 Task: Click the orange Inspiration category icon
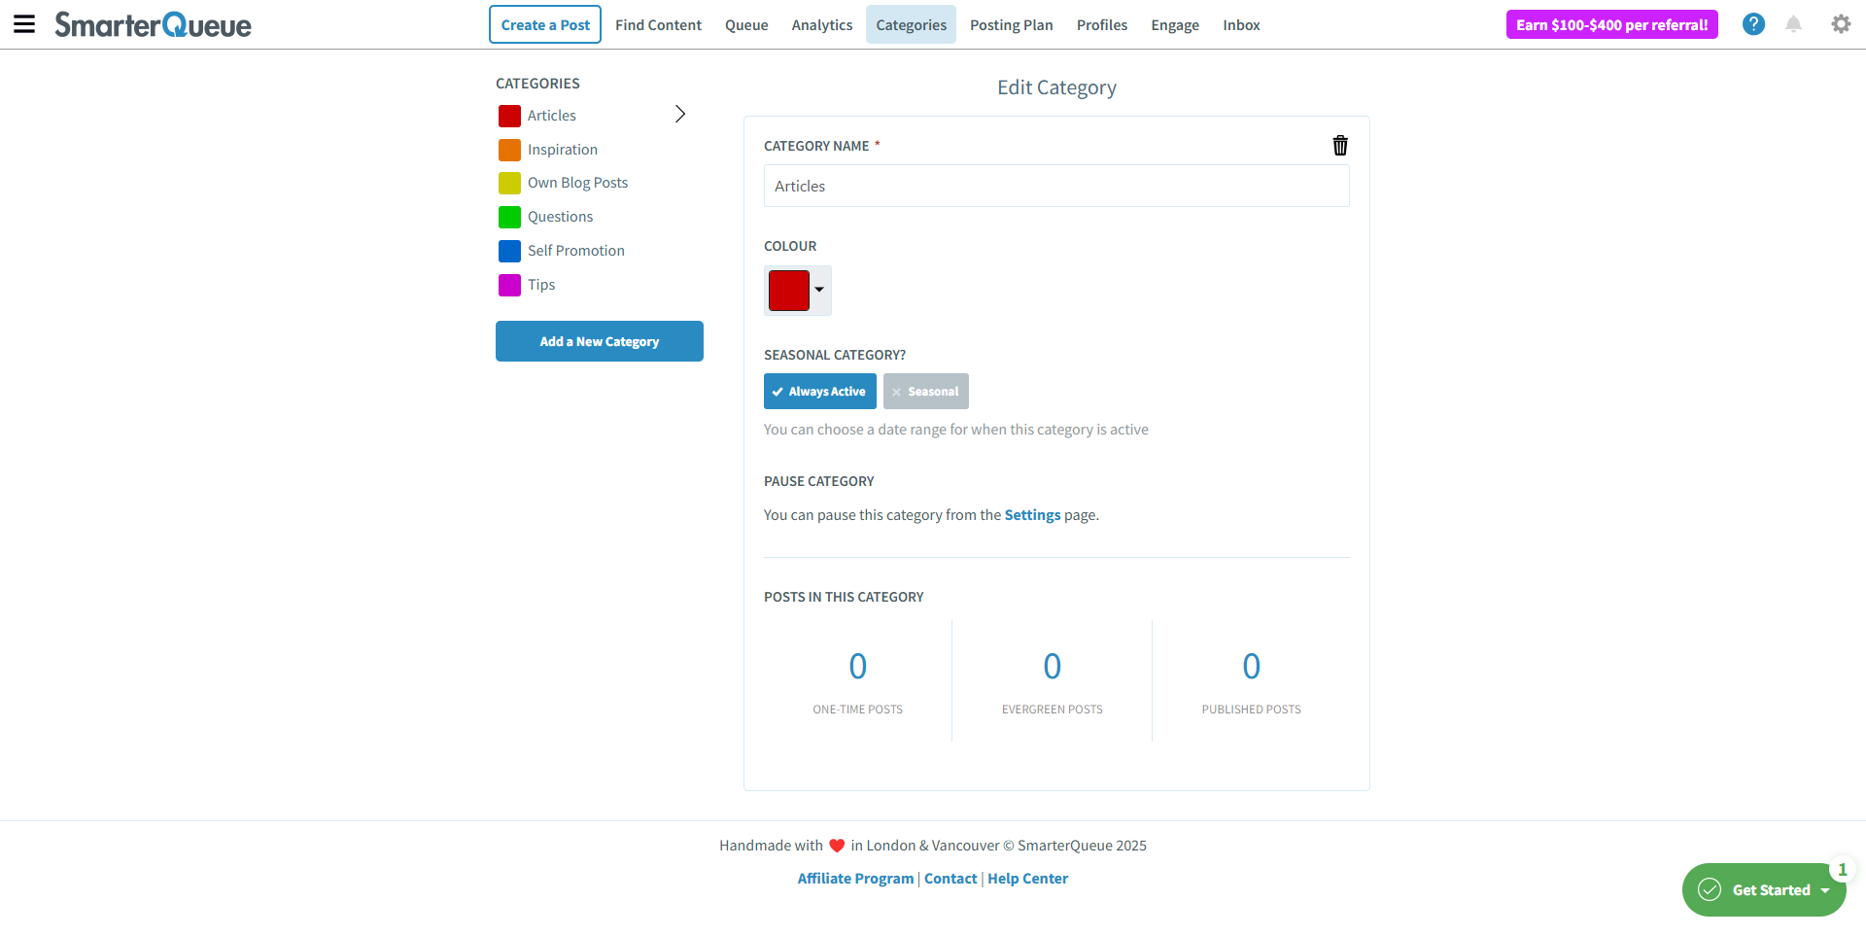[509, 150]
